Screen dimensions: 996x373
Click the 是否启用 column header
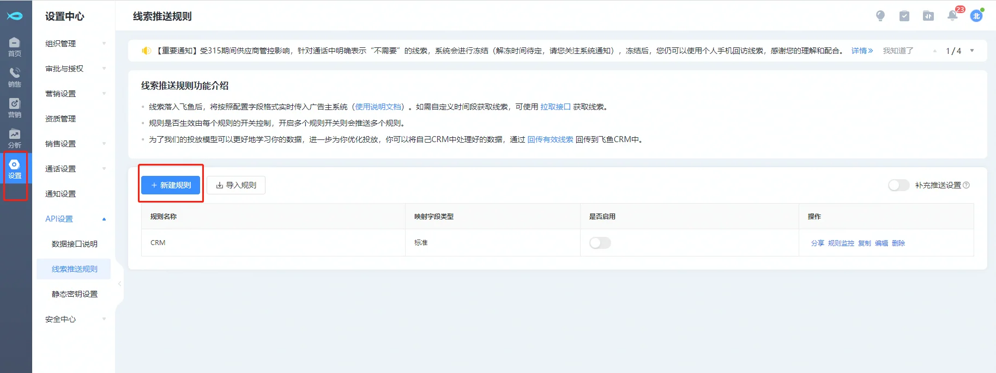pos(690,217)
